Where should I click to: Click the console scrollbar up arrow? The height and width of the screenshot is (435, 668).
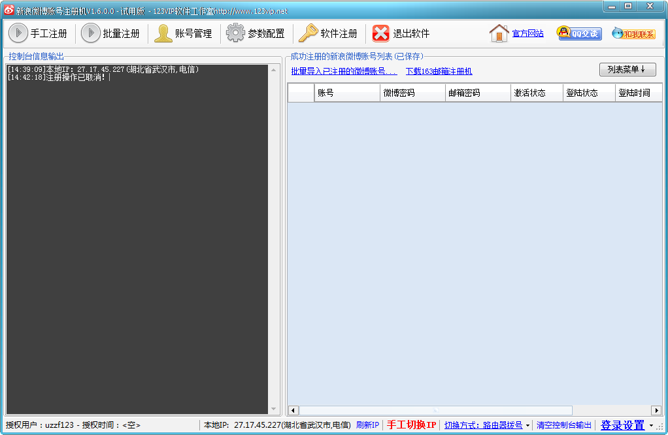pos(273,70)
